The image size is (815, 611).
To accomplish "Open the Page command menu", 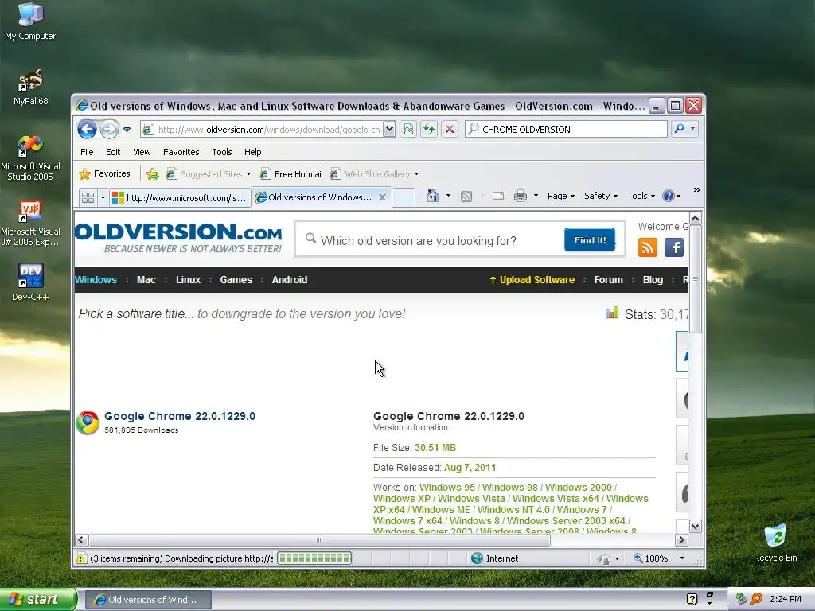I will tap(561, 196).
